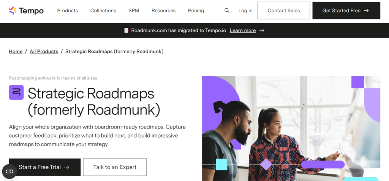Click the Talk to an Expert button
Image resolution: width=389 pixels, height=181 pixels.
[115, 167]
